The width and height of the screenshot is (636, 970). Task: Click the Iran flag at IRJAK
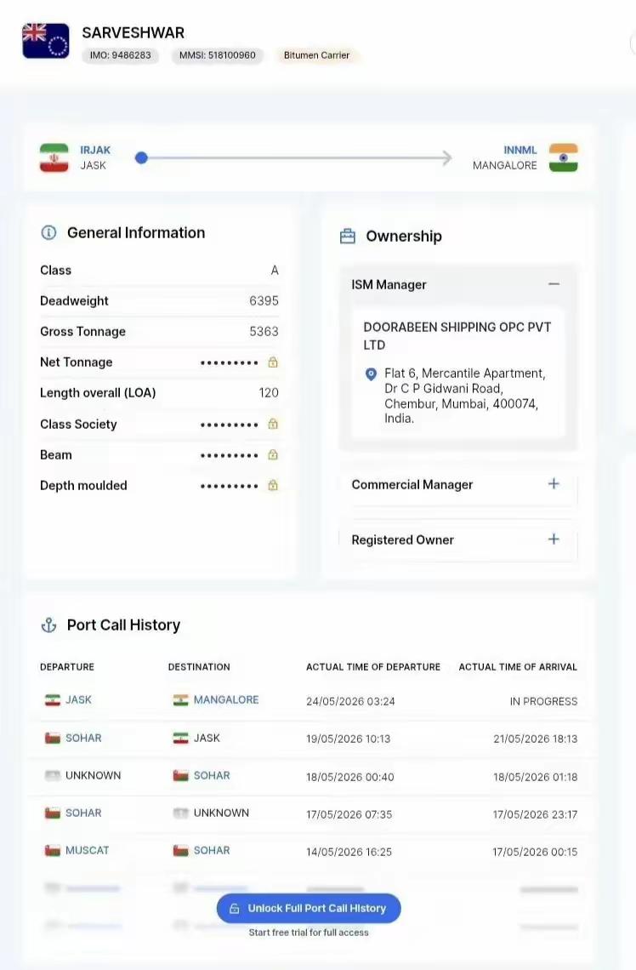point(54,157)
